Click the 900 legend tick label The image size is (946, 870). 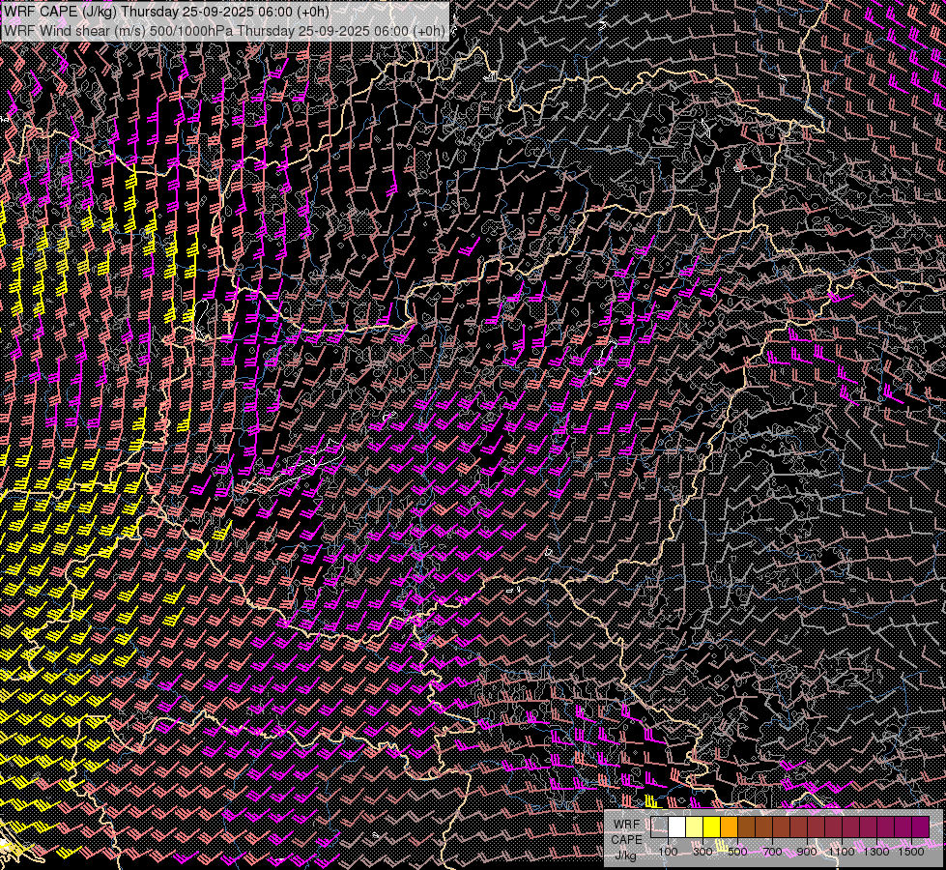point(807,852)
